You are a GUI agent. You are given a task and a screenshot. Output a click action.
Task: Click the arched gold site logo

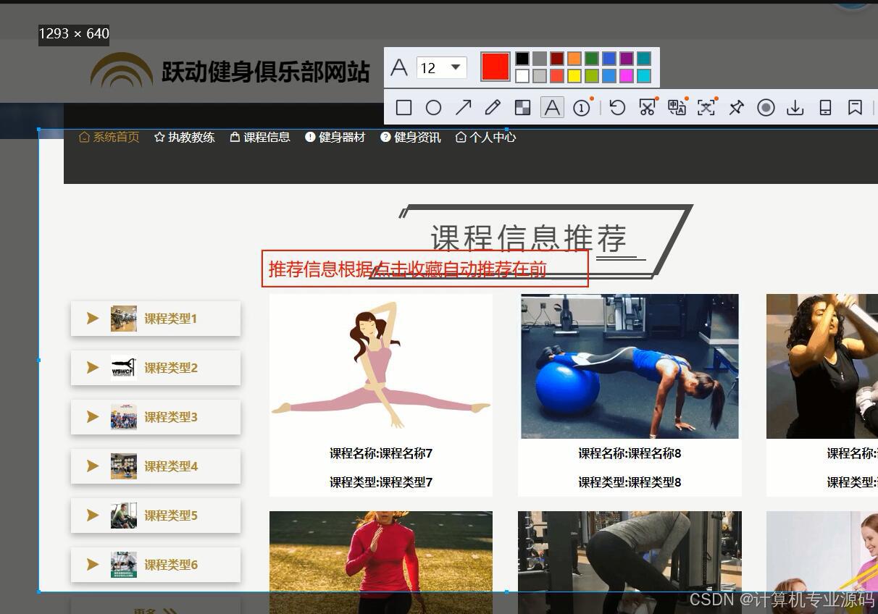(121, 70)
